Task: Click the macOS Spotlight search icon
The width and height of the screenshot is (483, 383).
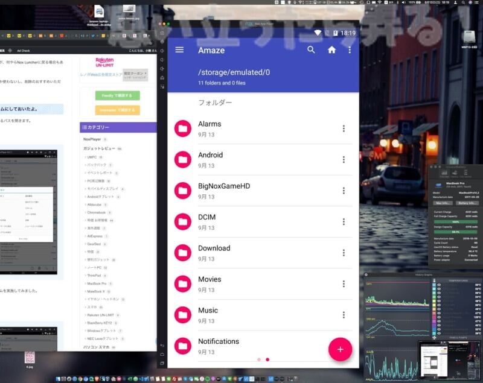Action: (463, 2)
